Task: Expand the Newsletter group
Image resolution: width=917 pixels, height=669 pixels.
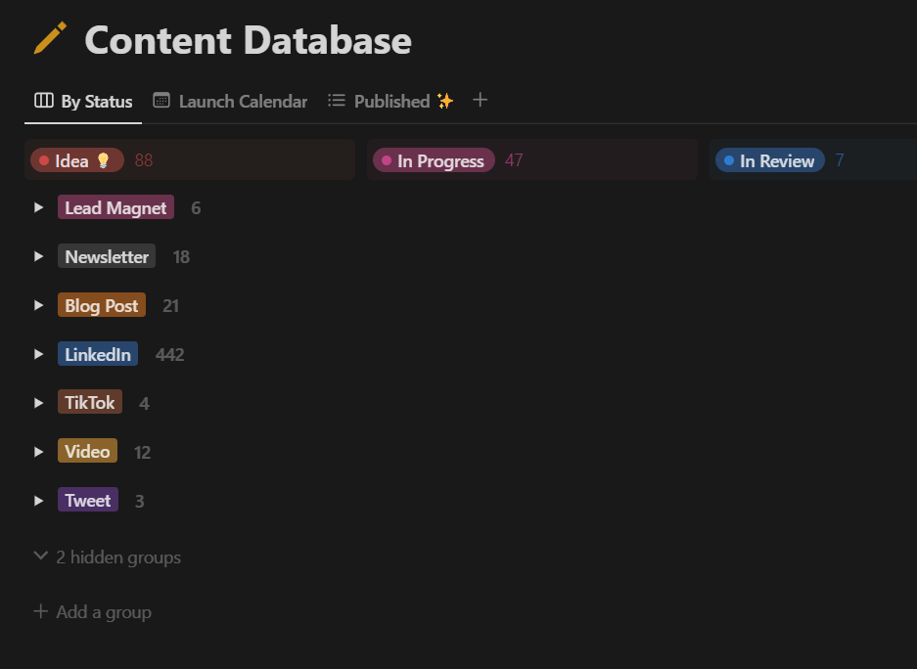Action: [38, 256]
